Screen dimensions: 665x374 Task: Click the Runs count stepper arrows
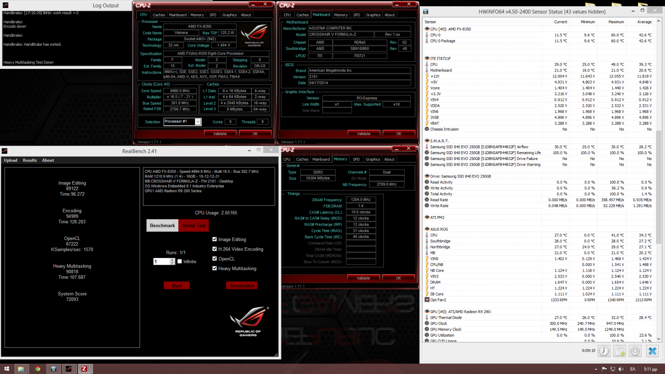[x=172, y=261]
